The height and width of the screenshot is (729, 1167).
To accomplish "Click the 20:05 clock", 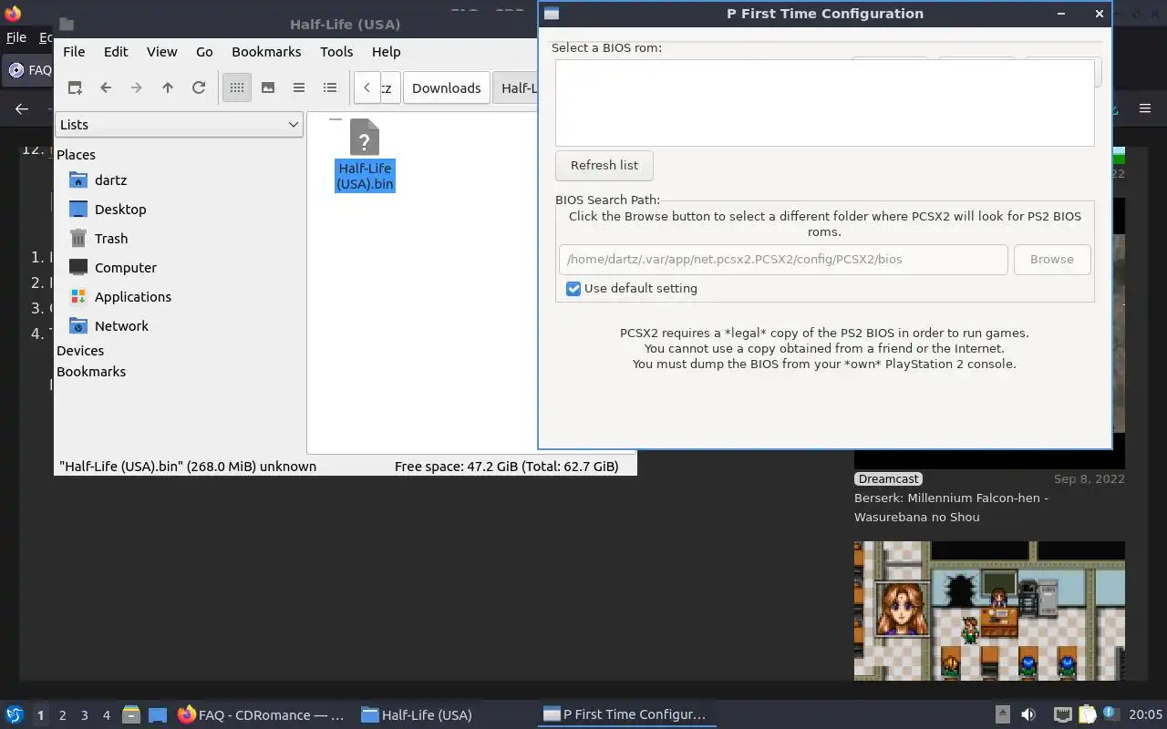I will (x=1146, y=715).
